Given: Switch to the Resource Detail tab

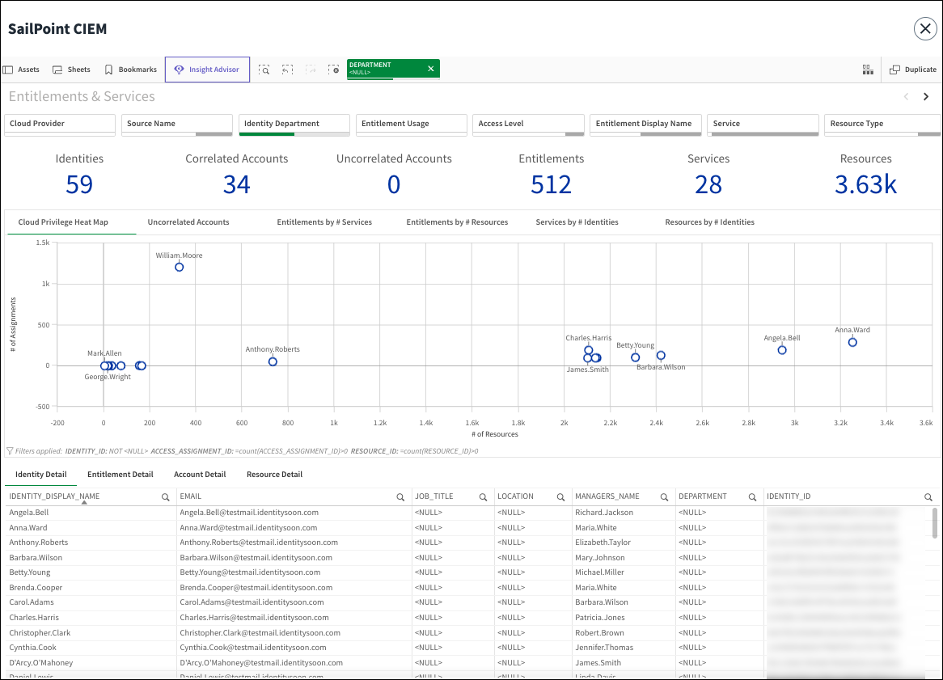Looking at the screenshot, I should tap(274, 475).
